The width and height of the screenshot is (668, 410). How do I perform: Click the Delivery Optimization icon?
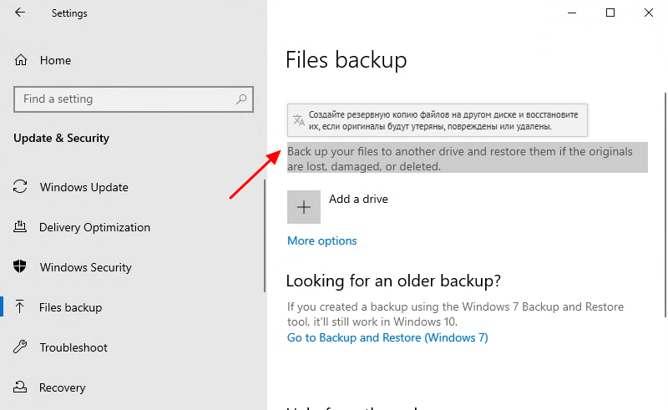click(22, 227)
